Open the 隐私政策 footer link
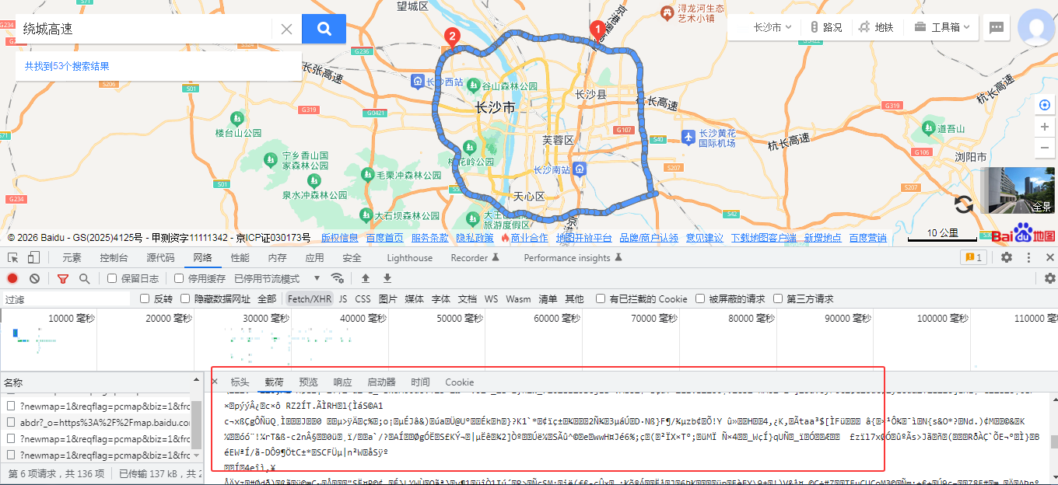Viewport: 1058px width, 485px height. coord(475,238)
